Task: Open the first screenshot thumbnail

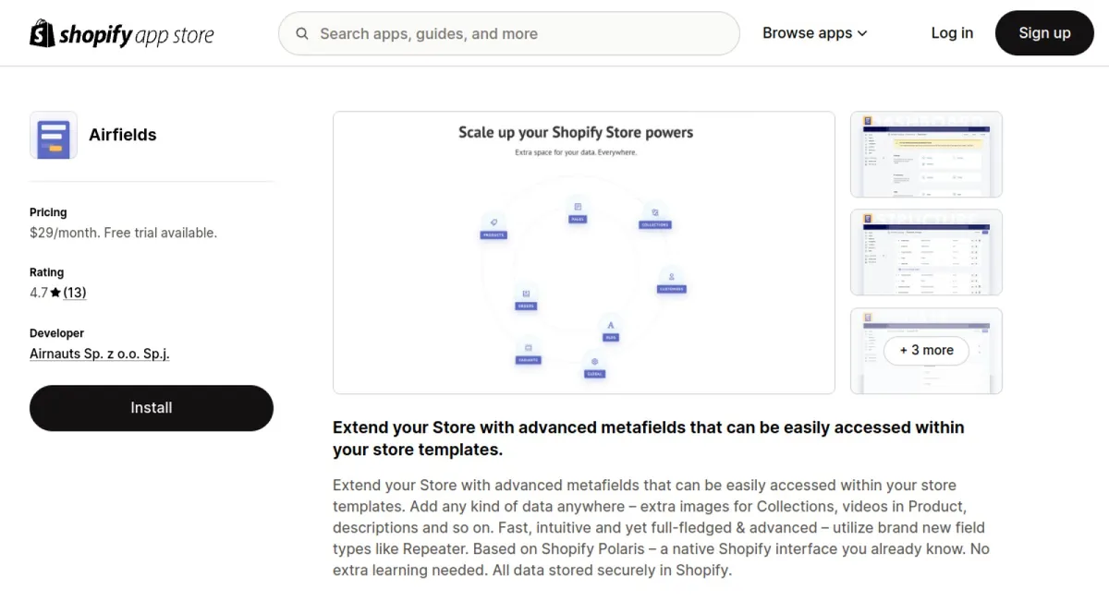Action: coord(926,155)
